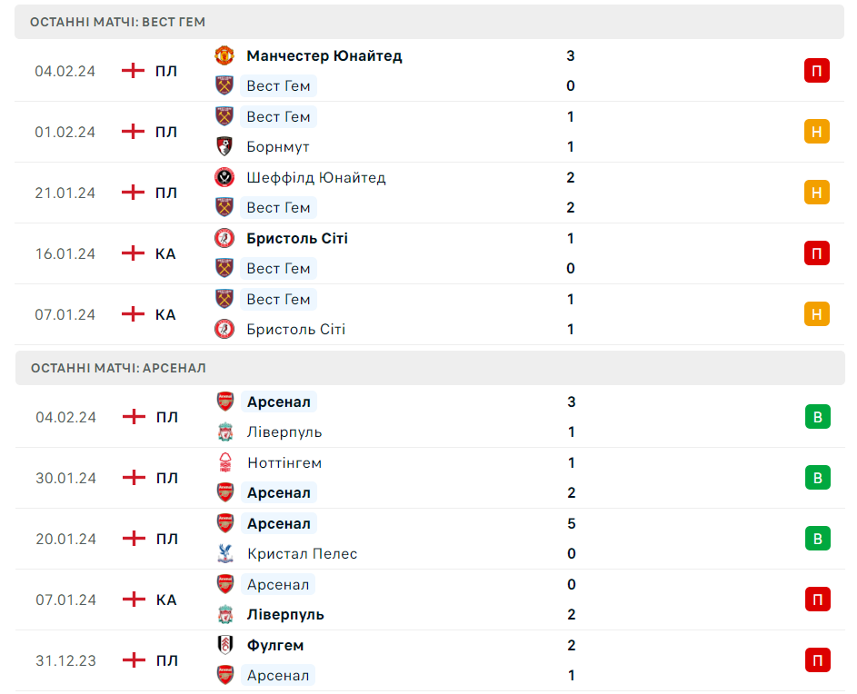Open the Ноттінгем team link
The height and width of the screenshot is (694, 857).
click(284, 462)
